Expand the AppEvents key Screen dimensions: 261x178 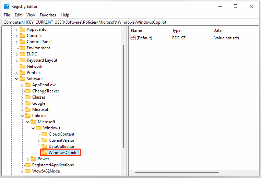point(16,30)
